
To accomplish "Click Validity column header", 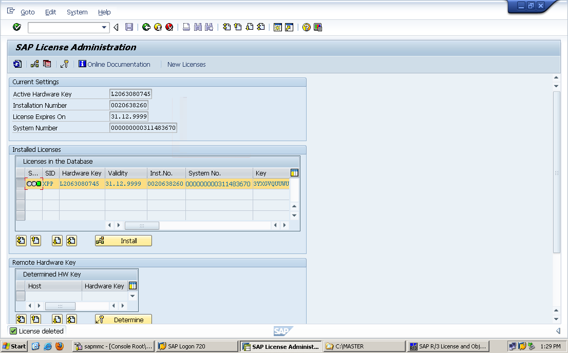I will tap(126, 173).
